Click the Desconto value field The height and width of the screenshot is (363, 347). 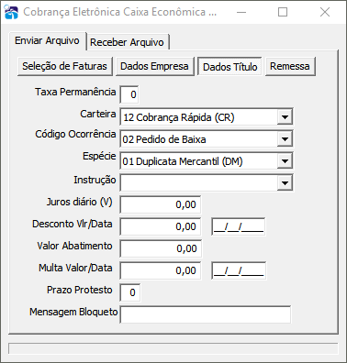161,226
